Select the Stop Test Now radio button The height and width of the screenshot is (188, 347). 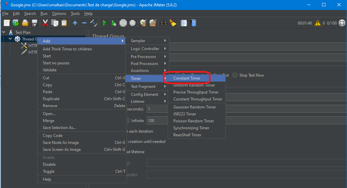[235, 75]
